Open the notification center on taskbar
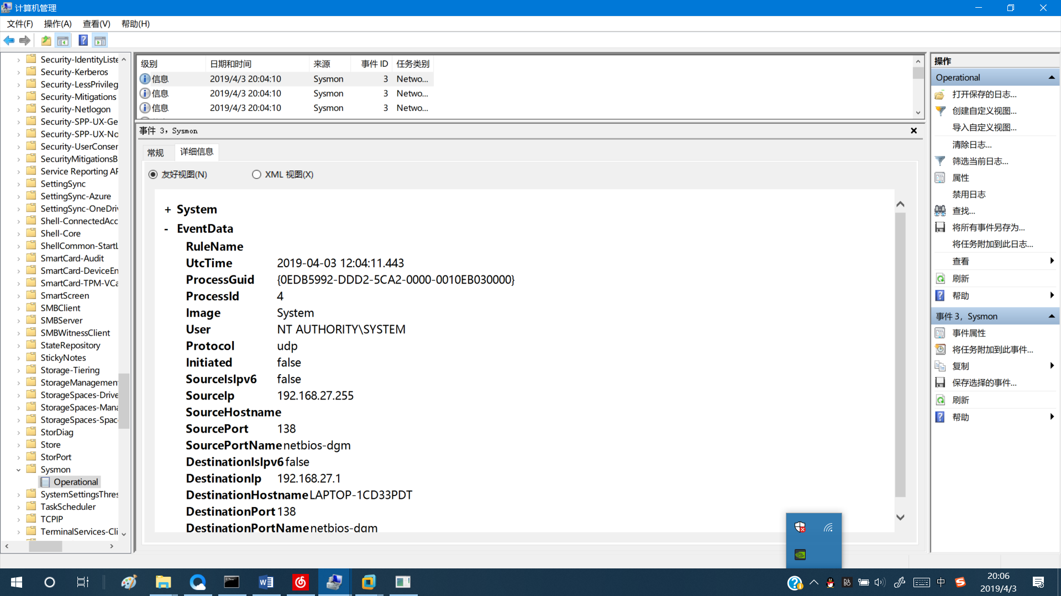Viewport: 1061px width, 596px height. click(x=1038, y=582)
